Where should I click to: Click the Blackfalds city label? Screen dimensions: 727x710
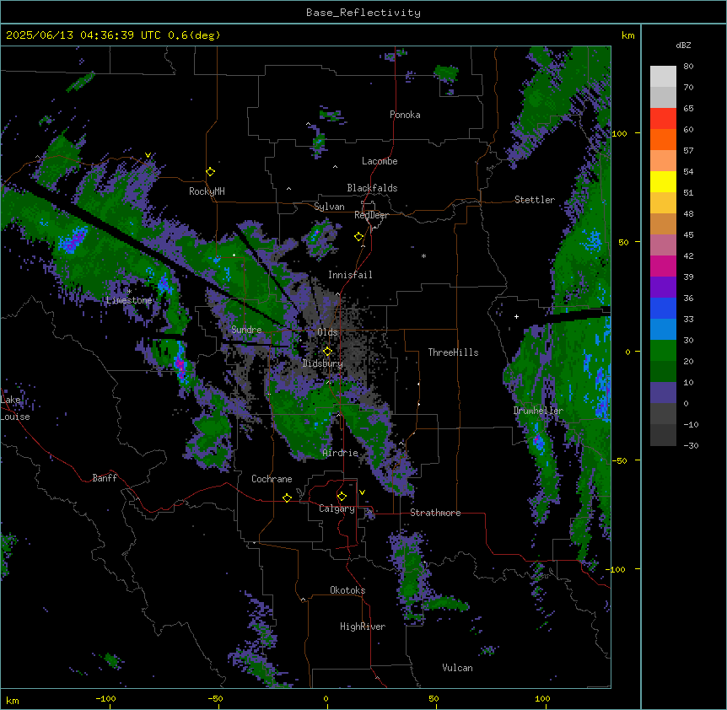[372, 188]
